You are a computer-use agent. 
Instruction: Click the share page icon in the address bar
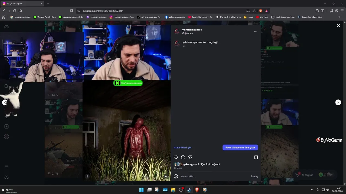pos(254,11)
